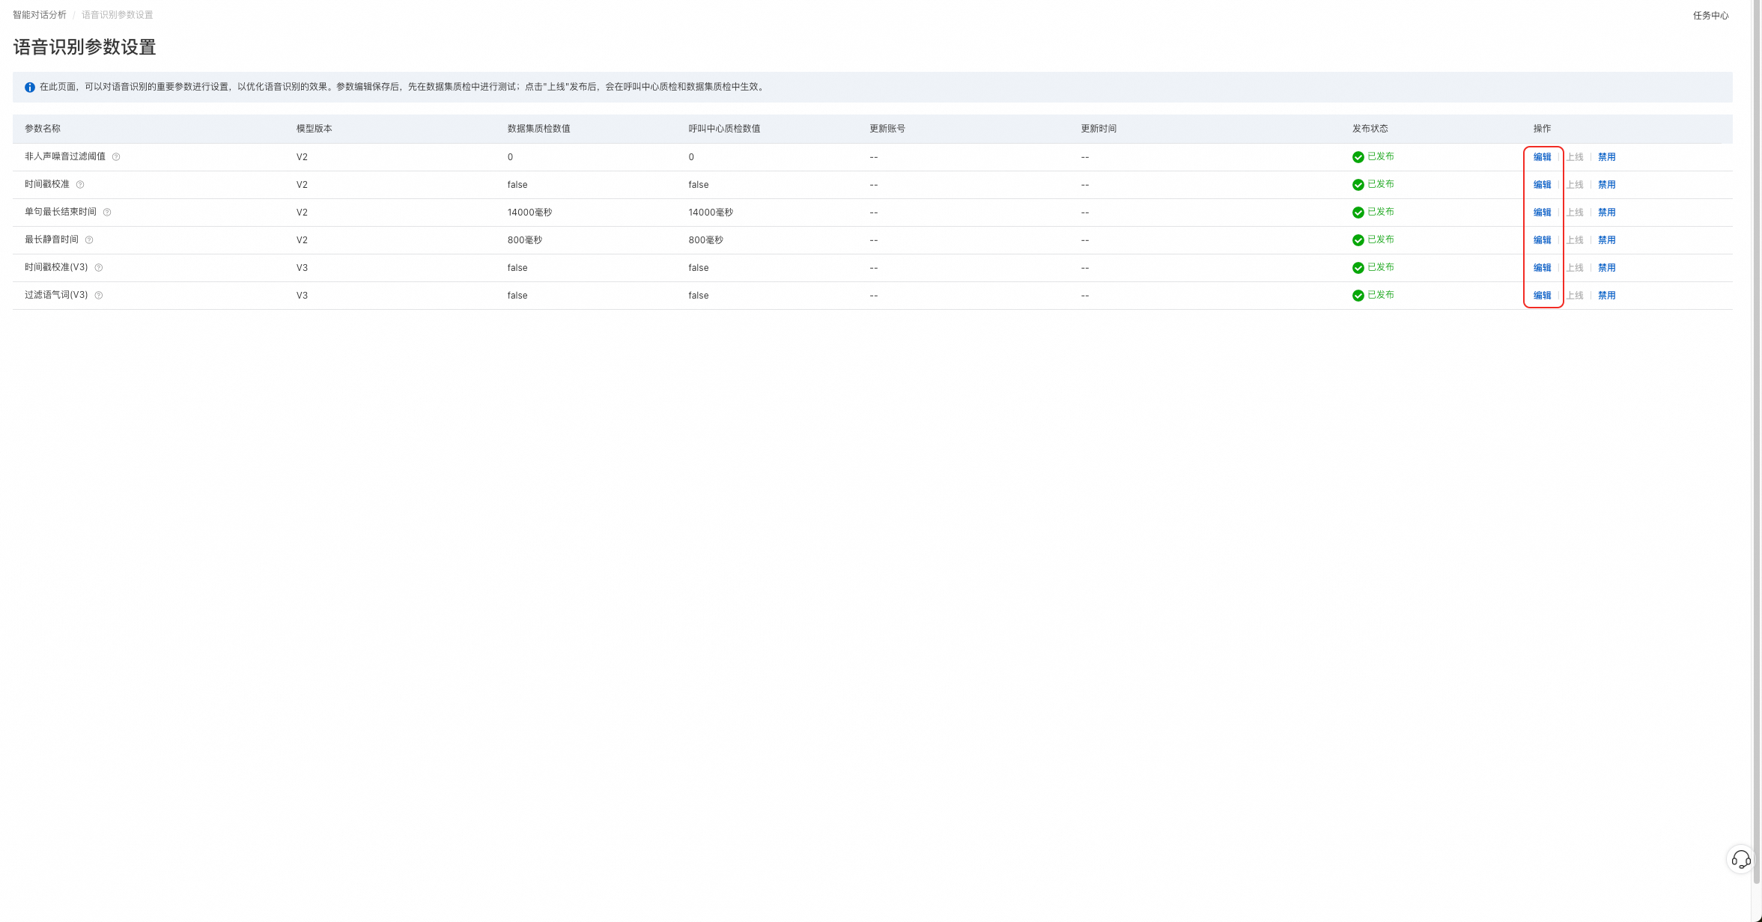Click help icon beside 过滤语气词(V3)
This screenshot has height=922, width=1762.
pos(99,296)
